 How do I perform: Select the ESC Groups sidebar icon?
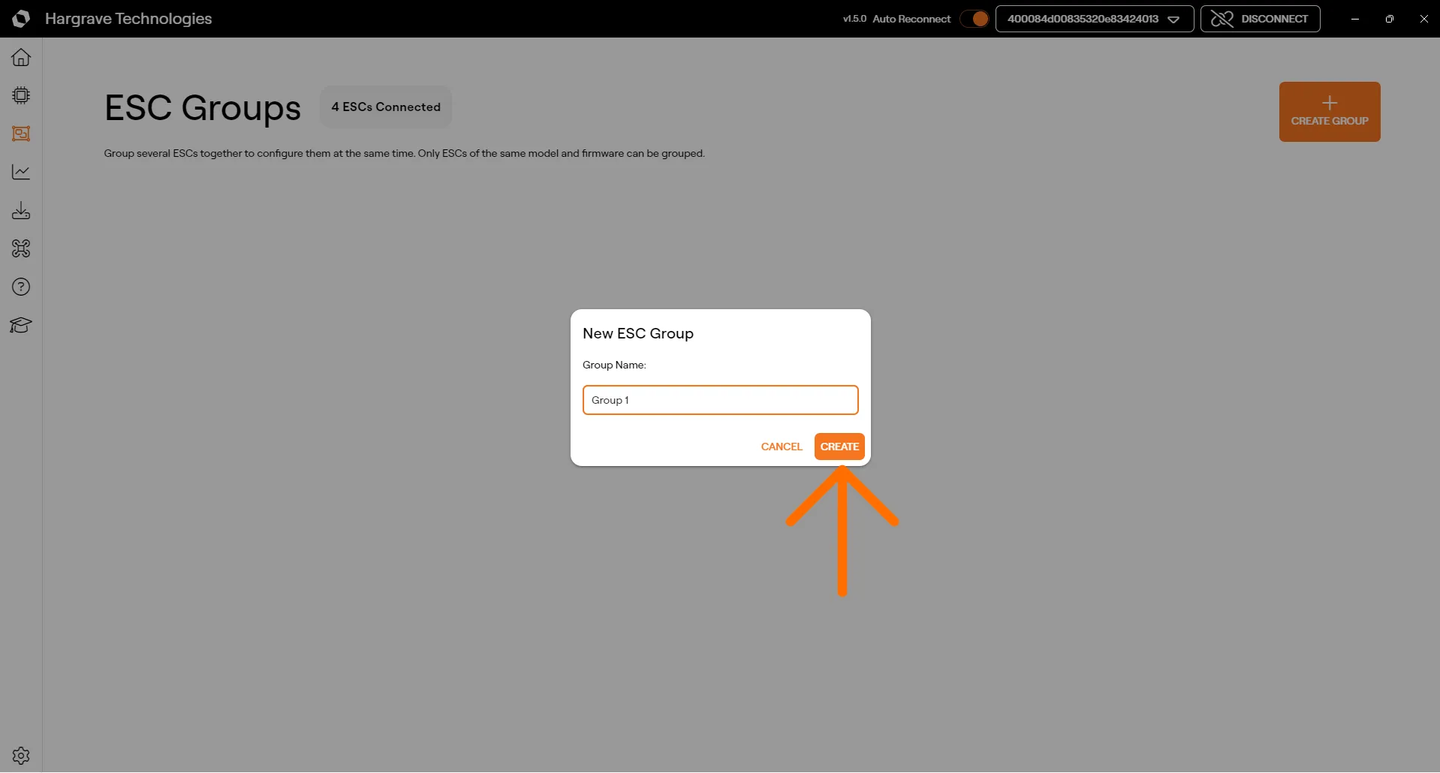[21, 134]
